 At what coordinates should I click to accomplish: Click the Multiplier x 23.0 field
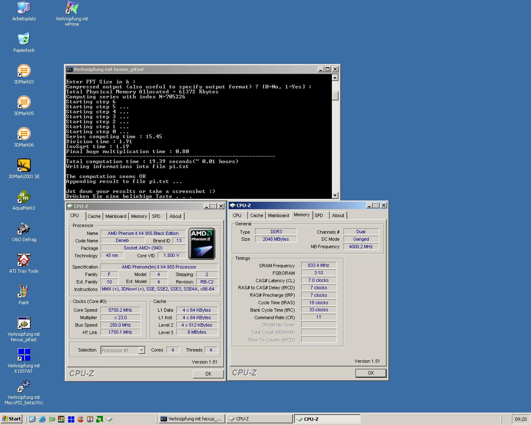[x=120, y=318]
